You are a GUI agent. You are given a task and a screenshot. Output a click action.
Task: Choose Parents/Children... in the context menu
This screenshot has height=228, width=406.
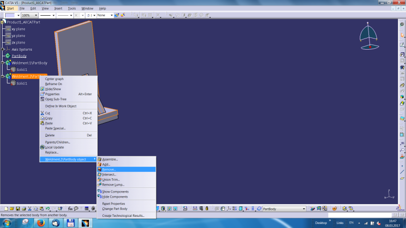tap(69, 142)
